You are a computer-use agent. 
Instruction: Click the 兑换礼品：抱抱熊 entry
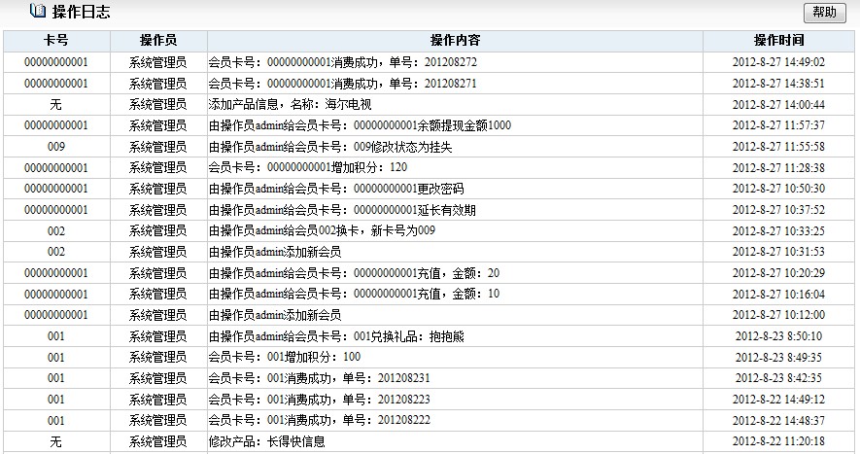[x=320, y=336]
